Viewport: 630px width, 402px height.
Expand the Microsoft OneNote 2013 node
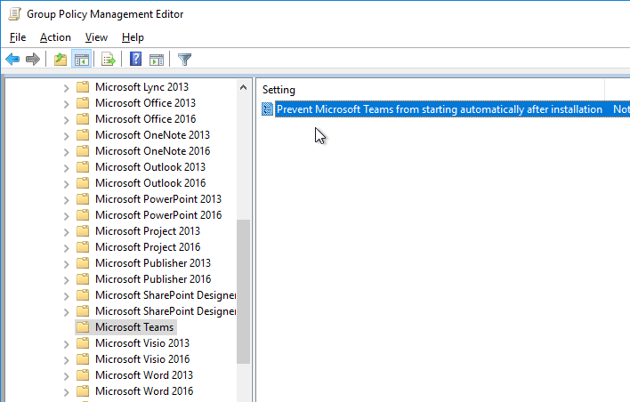click(x=67, y=136)
